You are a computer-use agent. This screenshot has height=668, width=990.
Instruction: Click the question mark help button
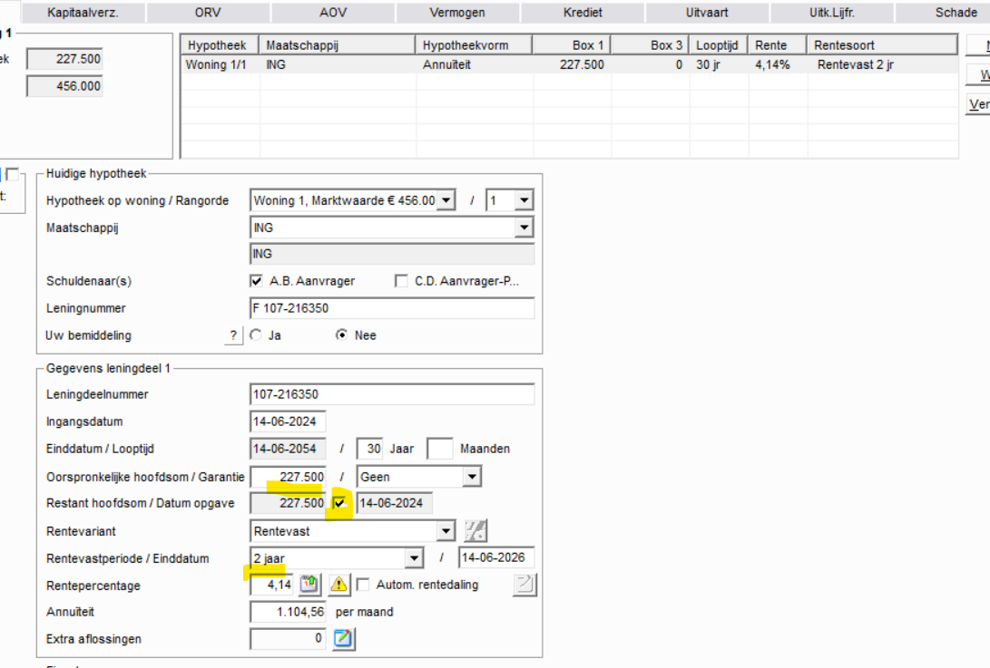[x=234, y=335]
